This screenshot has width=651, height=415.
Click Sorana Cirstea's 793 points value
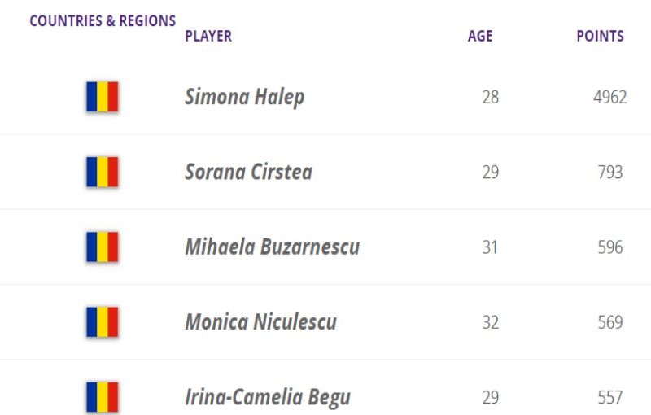tap(610, 173)
